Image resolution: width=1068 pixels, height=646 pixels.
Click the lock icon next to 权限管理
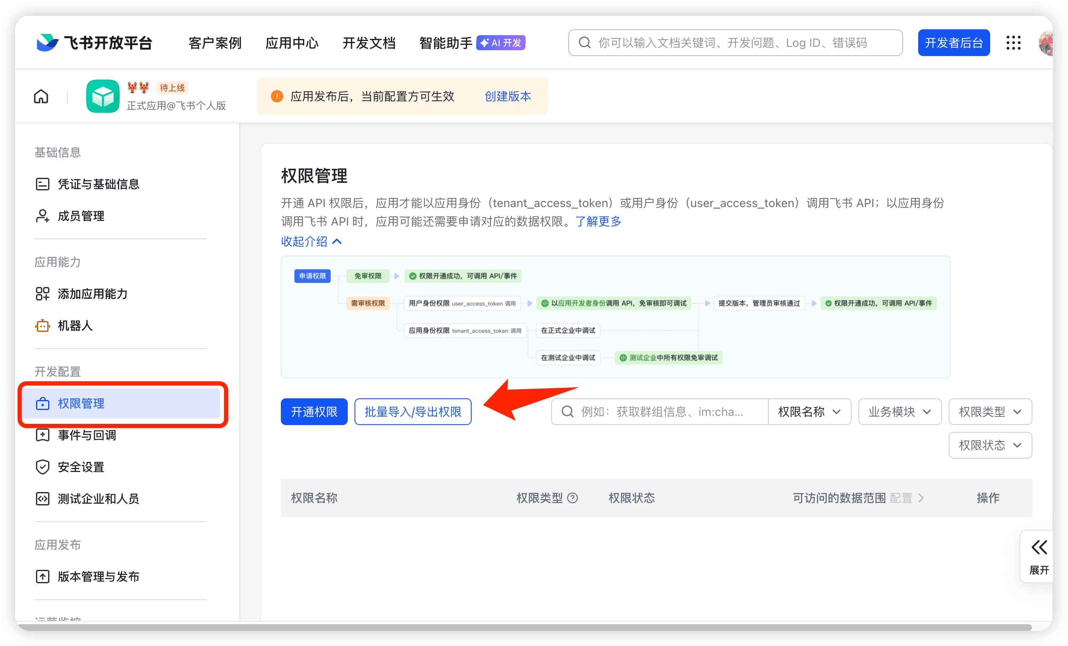pos(43,403)
